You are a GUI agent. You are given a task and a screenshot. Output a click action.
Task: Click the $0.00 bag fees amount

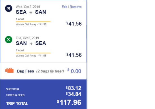(74, 71)
